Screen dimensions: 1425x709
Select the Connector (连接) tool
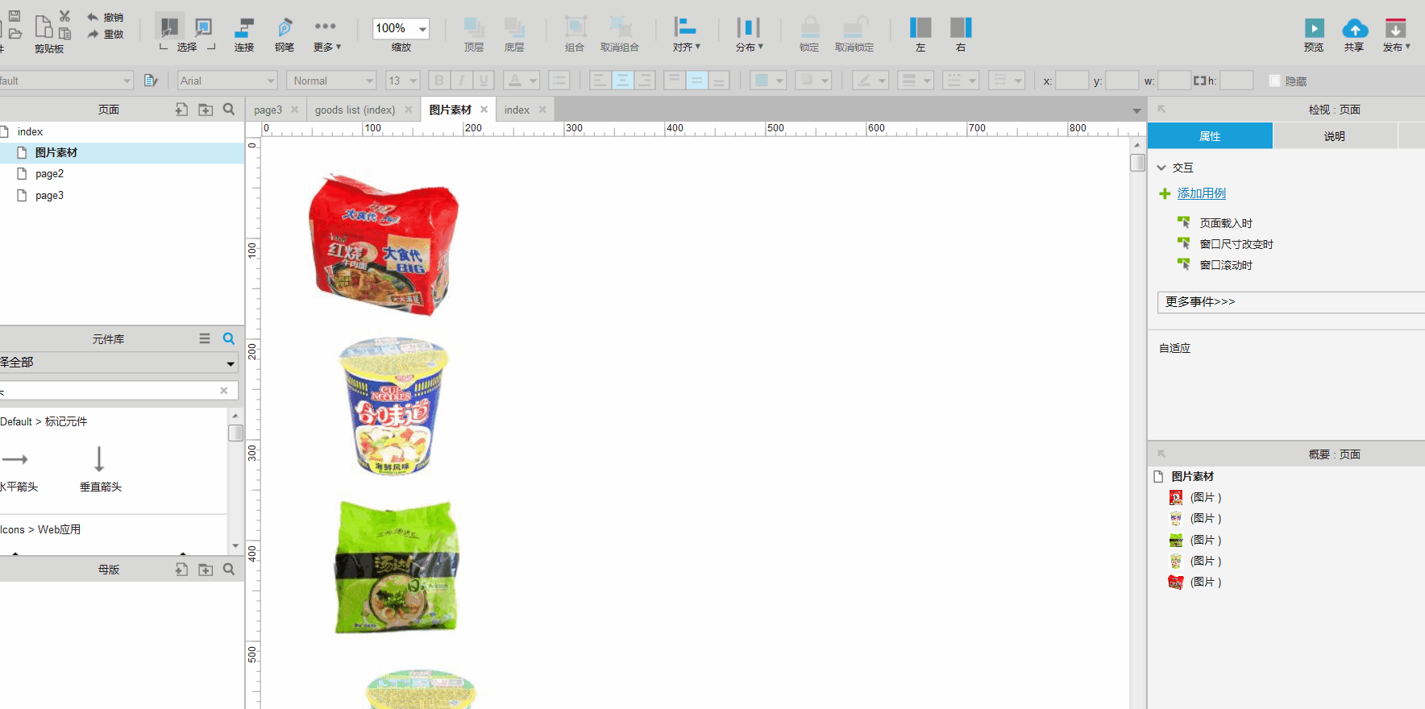tap(244, 35)
